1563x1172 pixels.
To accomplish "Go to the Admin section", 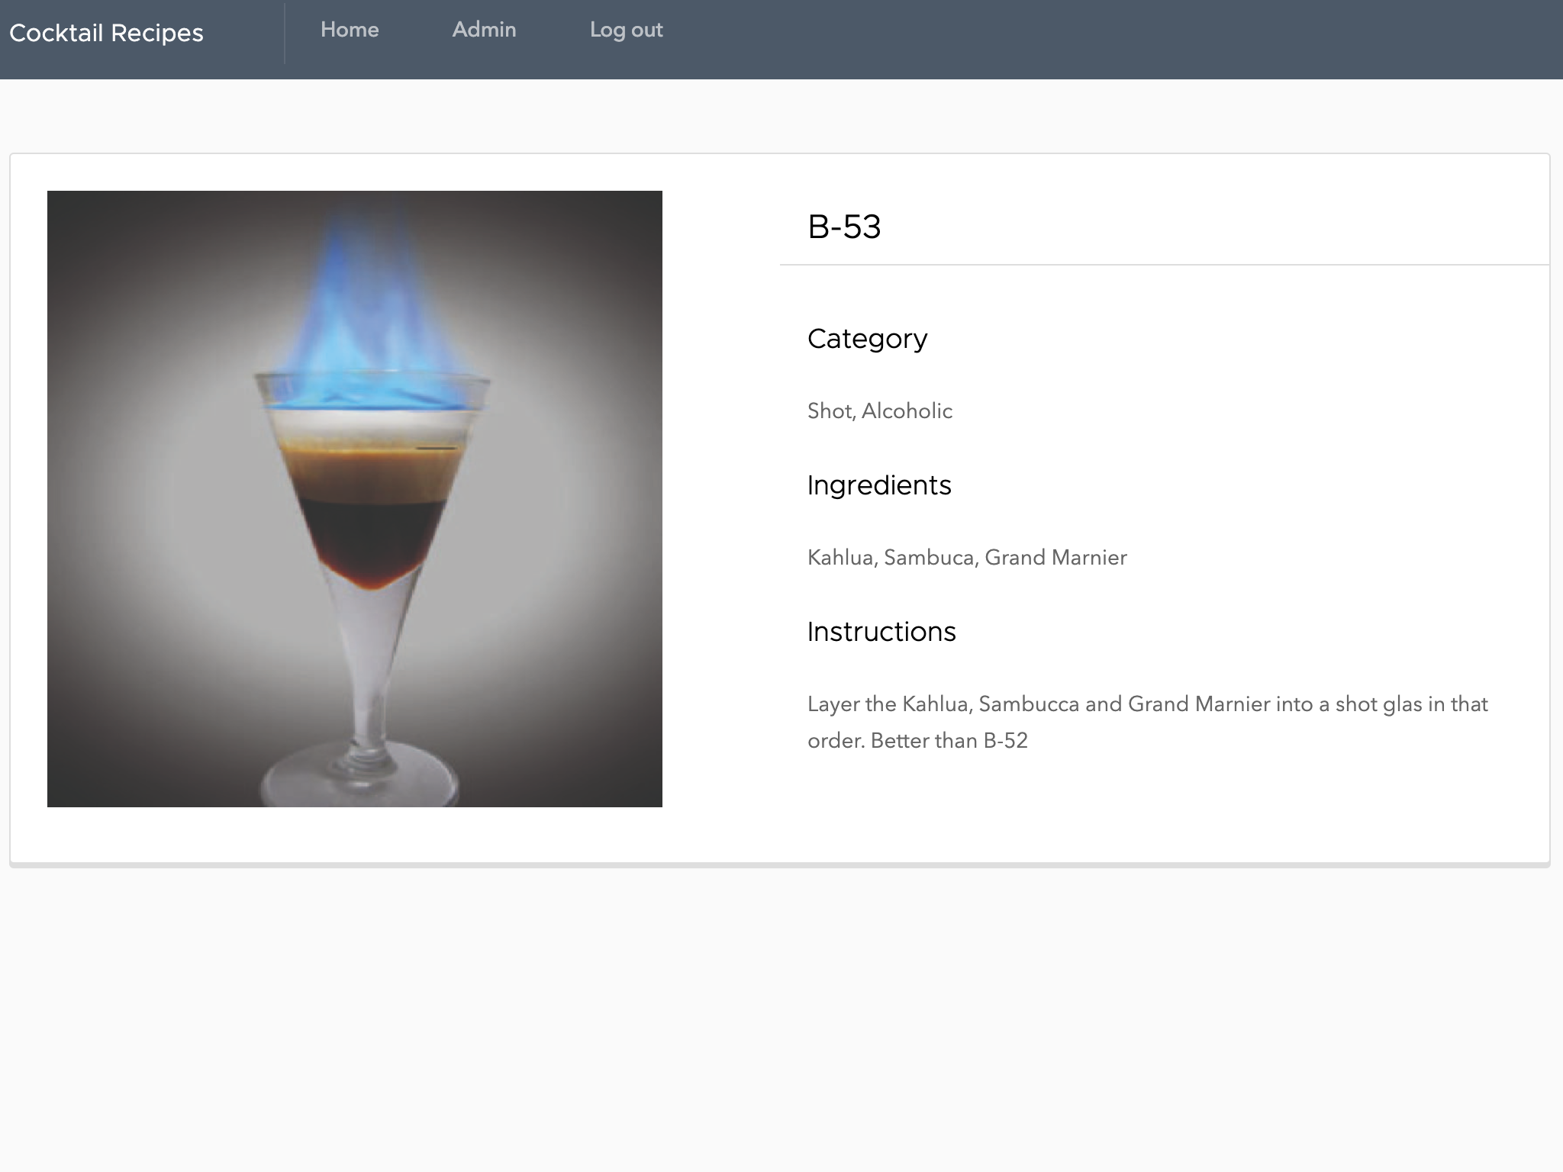I will pyautogui.click(x=484, y=30).
